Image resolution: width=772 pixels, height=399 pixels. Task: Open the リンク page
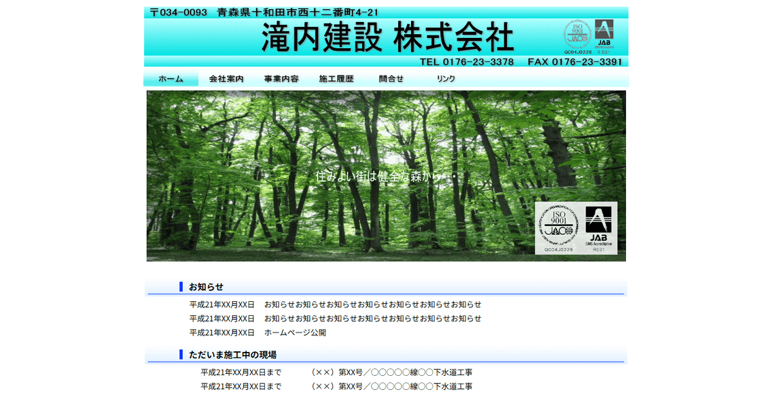(446, 78)
